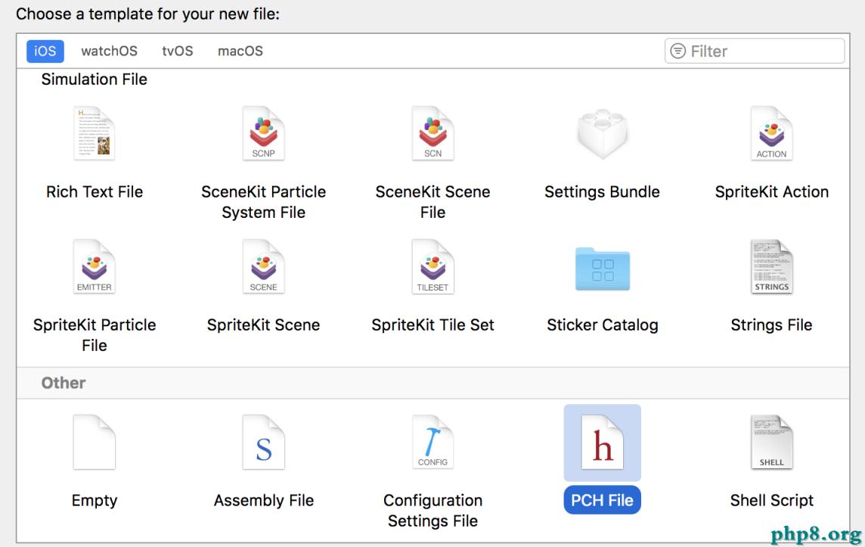Pick the Configuration Settings File icon
Image resolution: width=865 pixels, height=547 pixels.
pos(432,443)
